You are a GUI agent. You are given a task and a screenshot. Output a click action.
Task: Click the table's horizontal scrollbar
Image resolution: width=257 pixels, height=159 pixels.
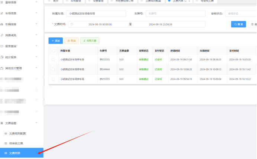[153, 85]
